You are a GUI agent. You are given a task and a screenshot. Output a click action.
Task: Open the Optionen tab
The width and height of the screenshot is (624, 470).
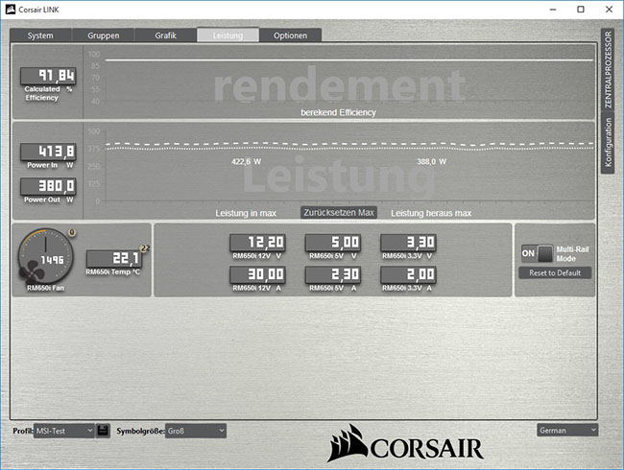290,35
